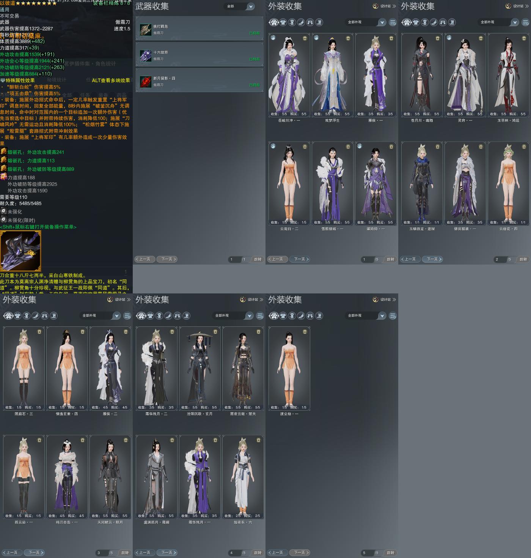Screen dimensions: 531x558
Task: Select tops category filter above 苍月川·魂随 outfit
Action: pos(416,22)
